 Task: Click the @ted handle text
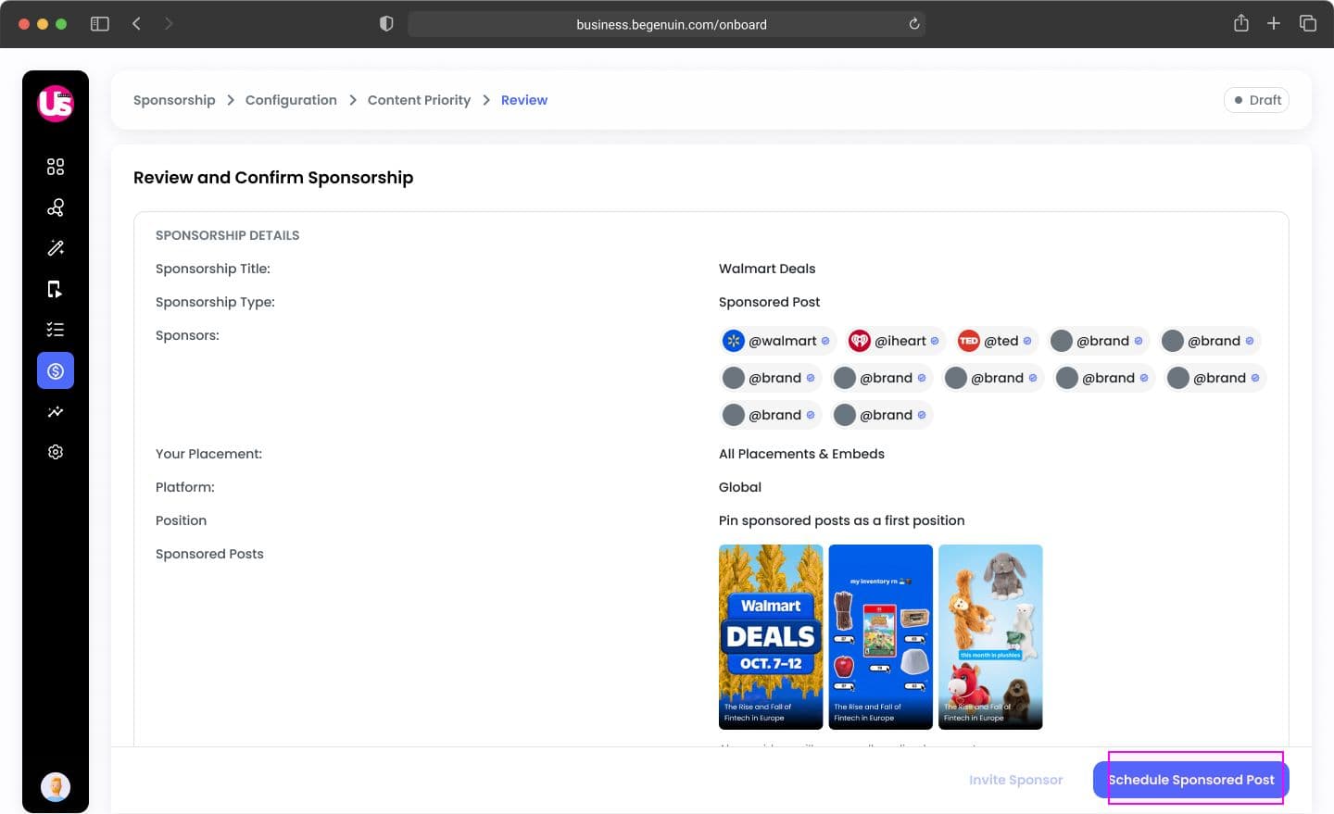[1001, 341]
